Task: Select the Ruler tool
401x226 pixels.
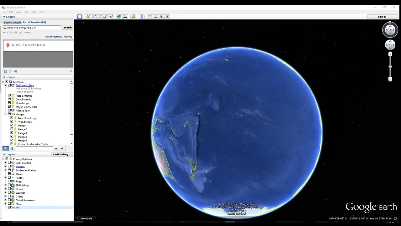Action: (142, 17)
